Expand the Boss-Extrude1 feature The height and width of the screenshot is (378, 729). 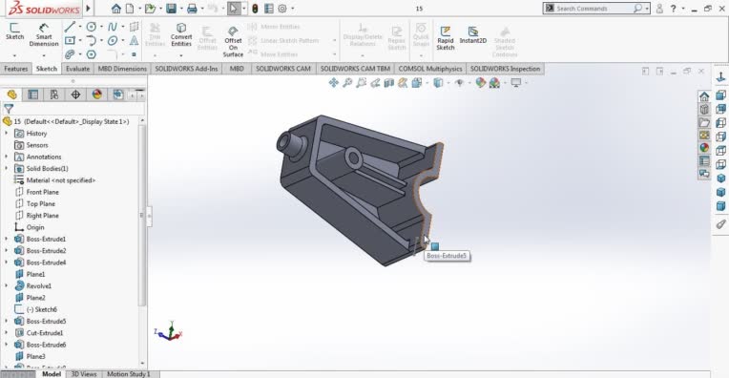point(7,239)
